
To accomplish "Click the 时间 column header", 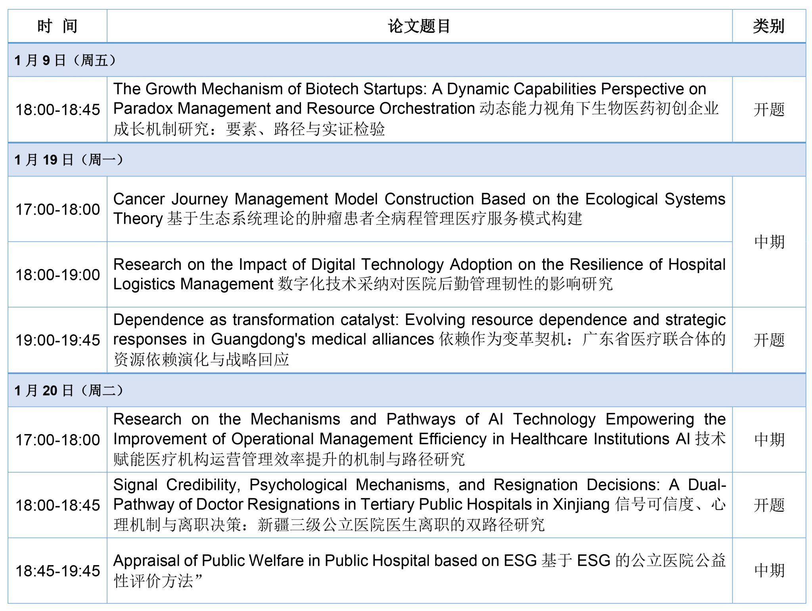I will pyautogui.click(x=57, y=26).
